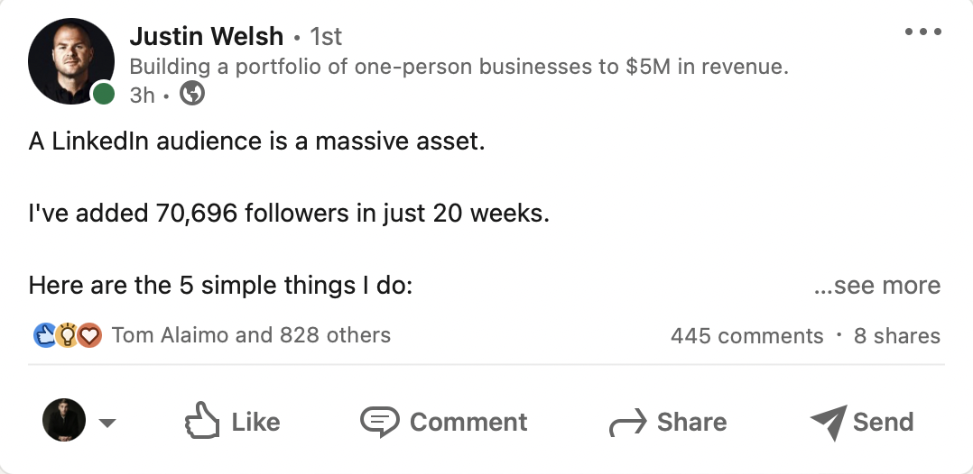Click the globe public visibility icon
Image resolution: width=973 pixels, height=474 pixels.
pyautogui.click(x=192, y=94)
